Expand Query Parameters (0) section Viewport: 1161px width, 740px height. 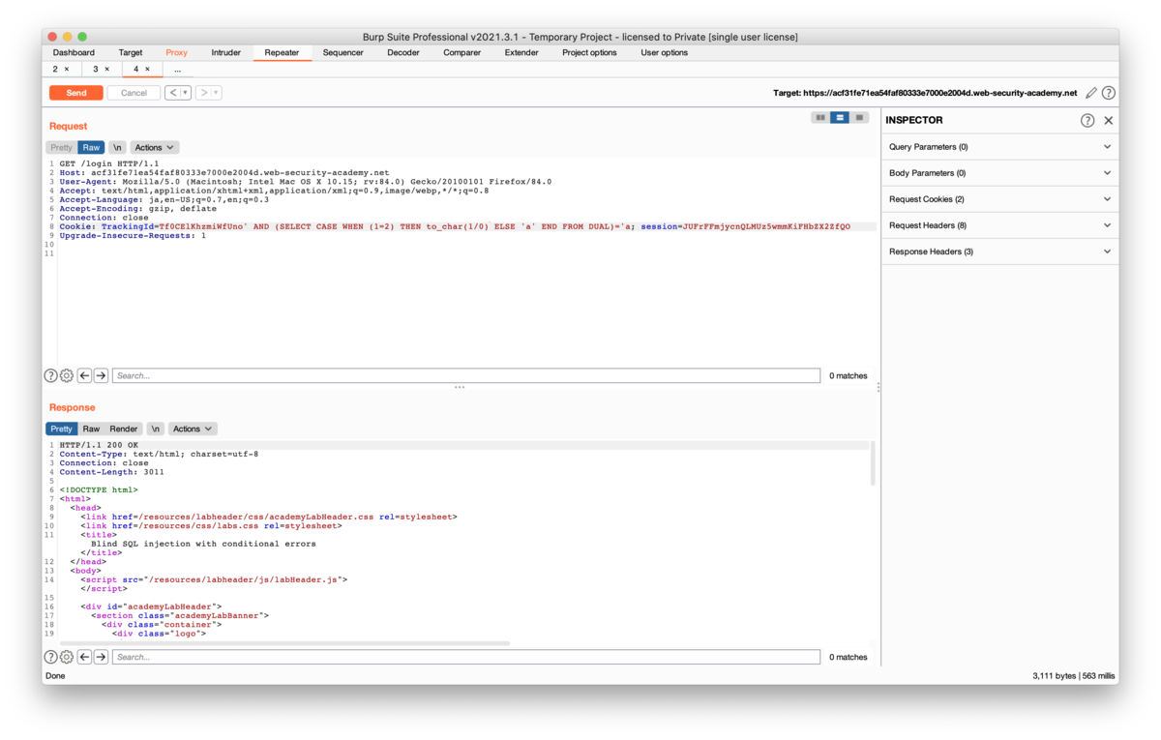tap(999, 147)
